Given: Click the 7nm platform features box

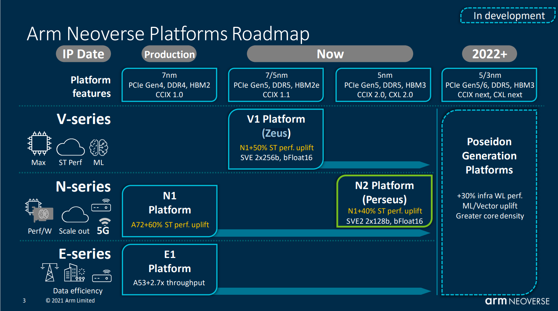Looking at the screenshot, I should click(x=170, y=85).
